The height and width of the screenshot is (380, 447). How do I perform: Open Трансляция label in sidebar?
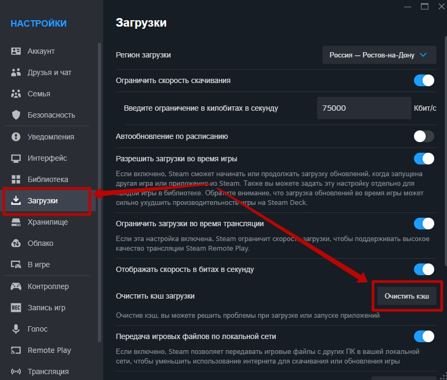click(48, 371)
